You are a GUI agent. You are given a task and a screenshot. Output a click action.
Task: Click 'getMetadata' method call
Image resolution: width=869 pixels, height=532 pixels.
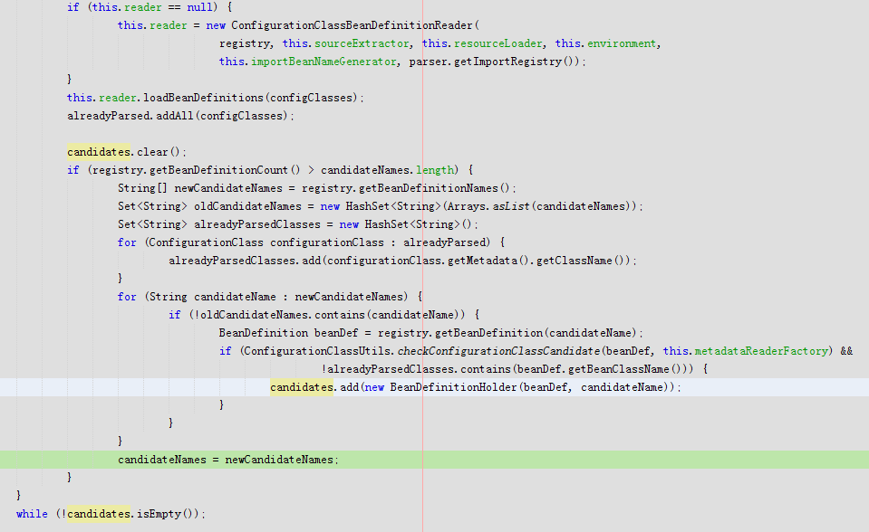[x=482, y=261]
